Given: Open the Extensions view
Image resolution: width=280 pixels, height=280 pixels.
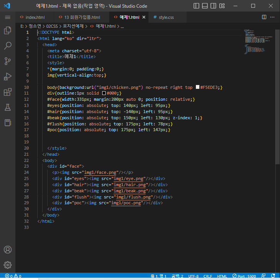Looking at the screenshot, I should click(8, 92).
